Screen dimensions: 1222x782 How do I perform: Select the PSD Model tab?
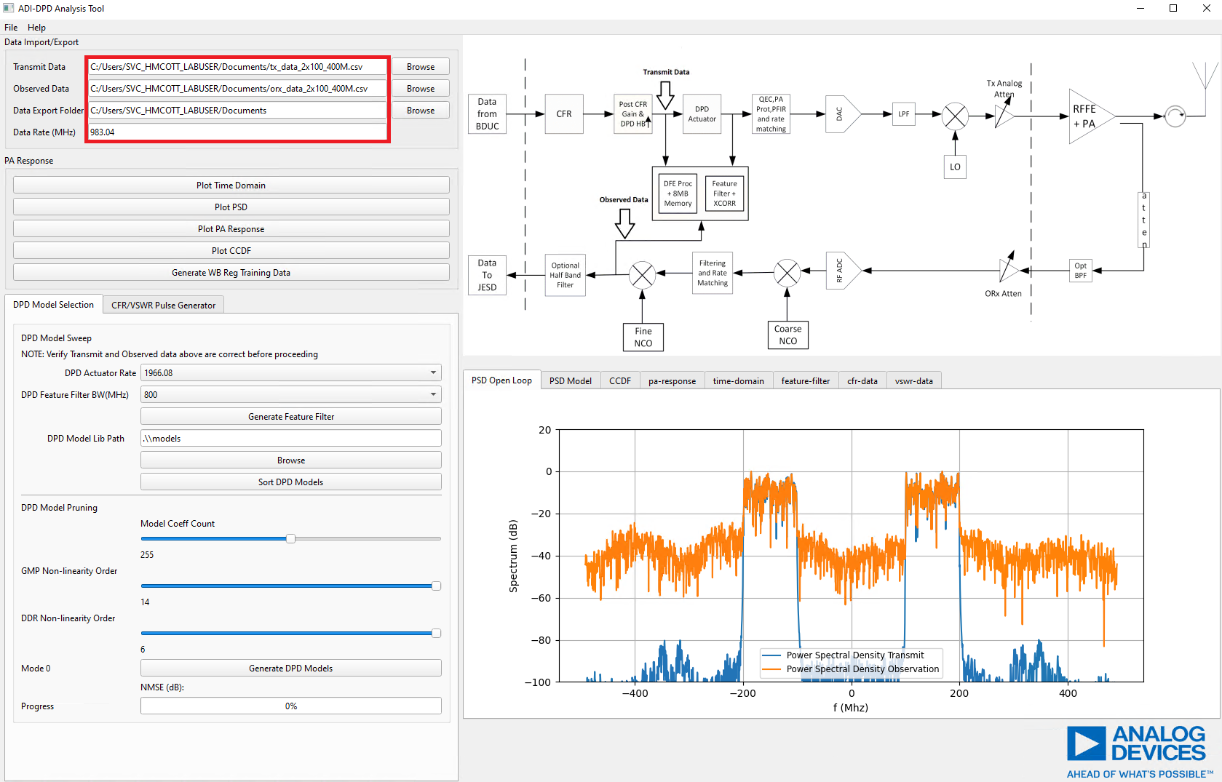coord(570,380)
